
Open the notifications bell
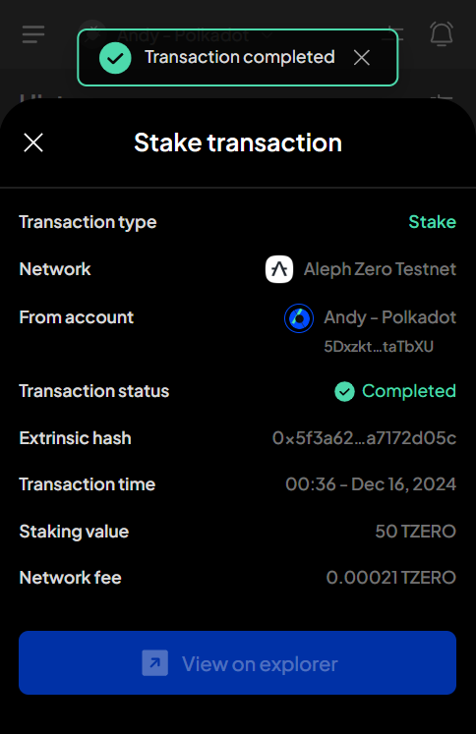click(442, 33)
